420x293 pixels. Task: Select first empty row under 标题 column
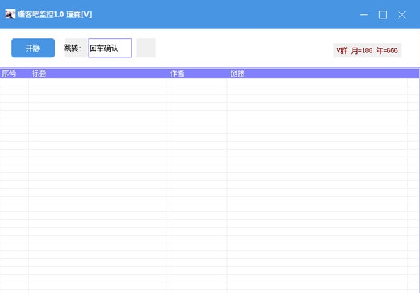(98, 83)
